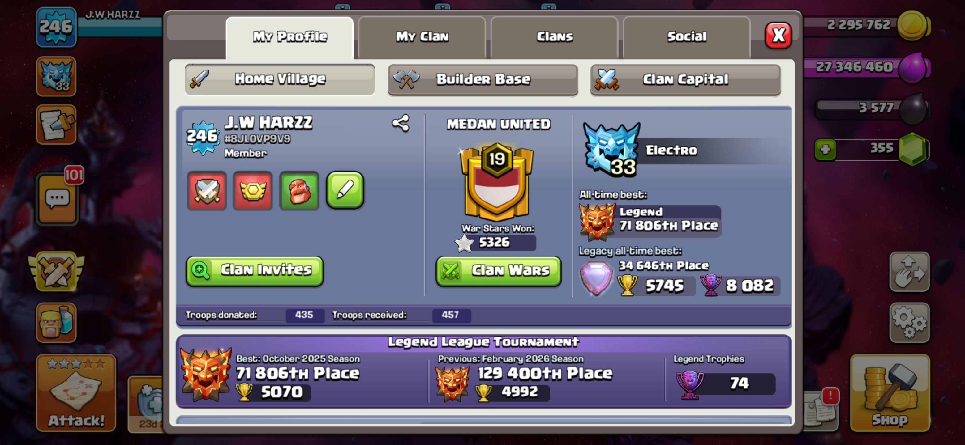Open the settings gears icon

pos(909,322)
